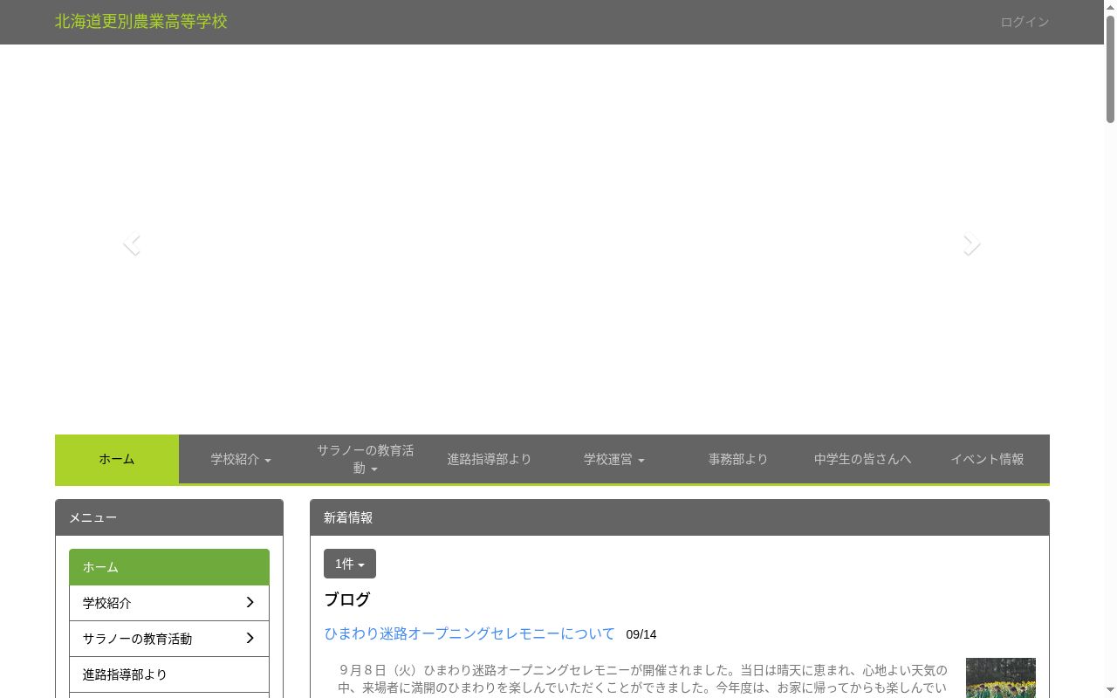Go to 事務部より in navigation bar

(738, 459)
